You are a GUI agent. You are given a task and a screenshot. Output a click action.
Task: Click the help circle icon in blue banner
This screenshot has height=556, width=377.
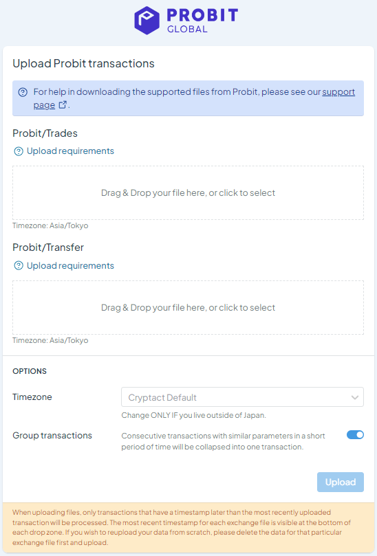(23, 92)
